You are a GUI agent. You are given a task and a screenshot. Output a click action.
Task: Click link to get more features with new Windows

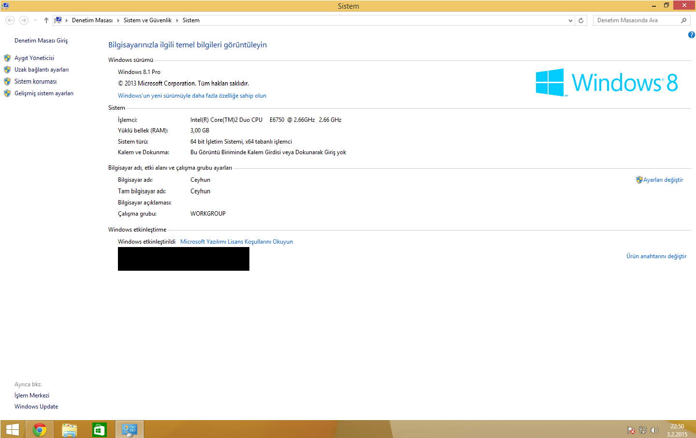tap(192, 96)
